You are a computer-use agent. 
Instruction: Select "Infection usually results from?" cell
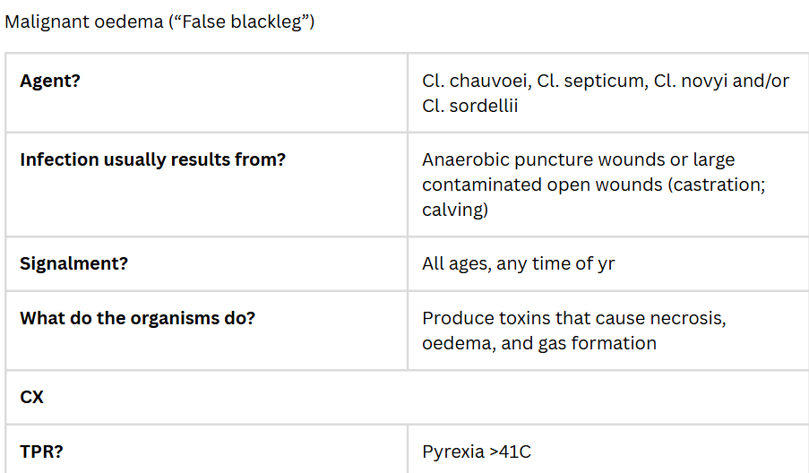(x=152, y=159)
